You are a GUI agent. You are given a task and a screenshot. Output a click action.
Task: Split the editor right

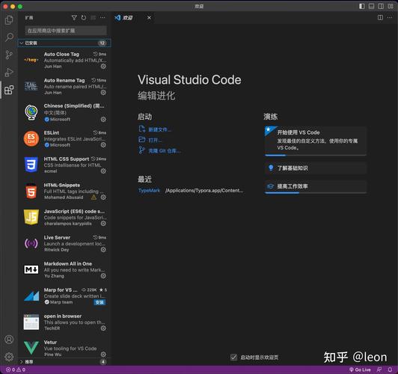click(x=380, y=17)
